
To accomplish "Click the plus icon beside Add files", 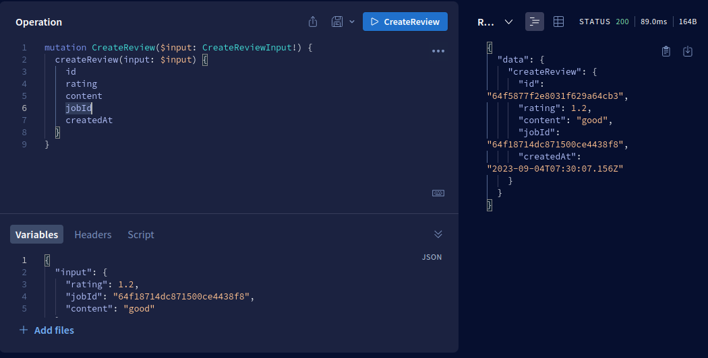I will point(24,330).
